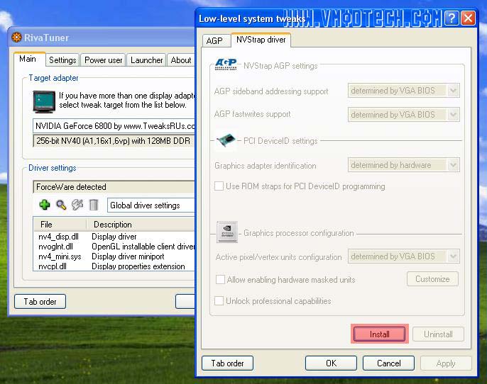The image size is (487, 384).
Task: Click the Description column header
Action: (141, 224)
